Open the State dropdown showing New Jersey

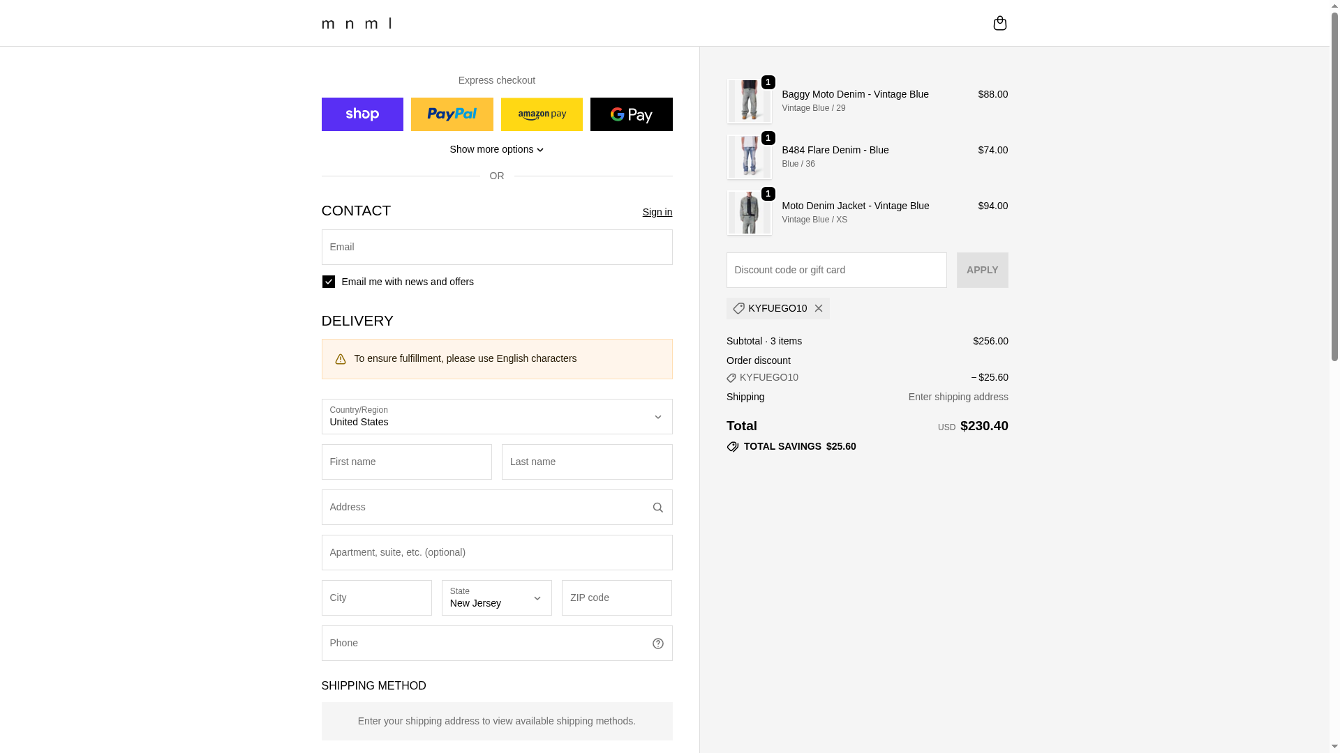point(496,598)
